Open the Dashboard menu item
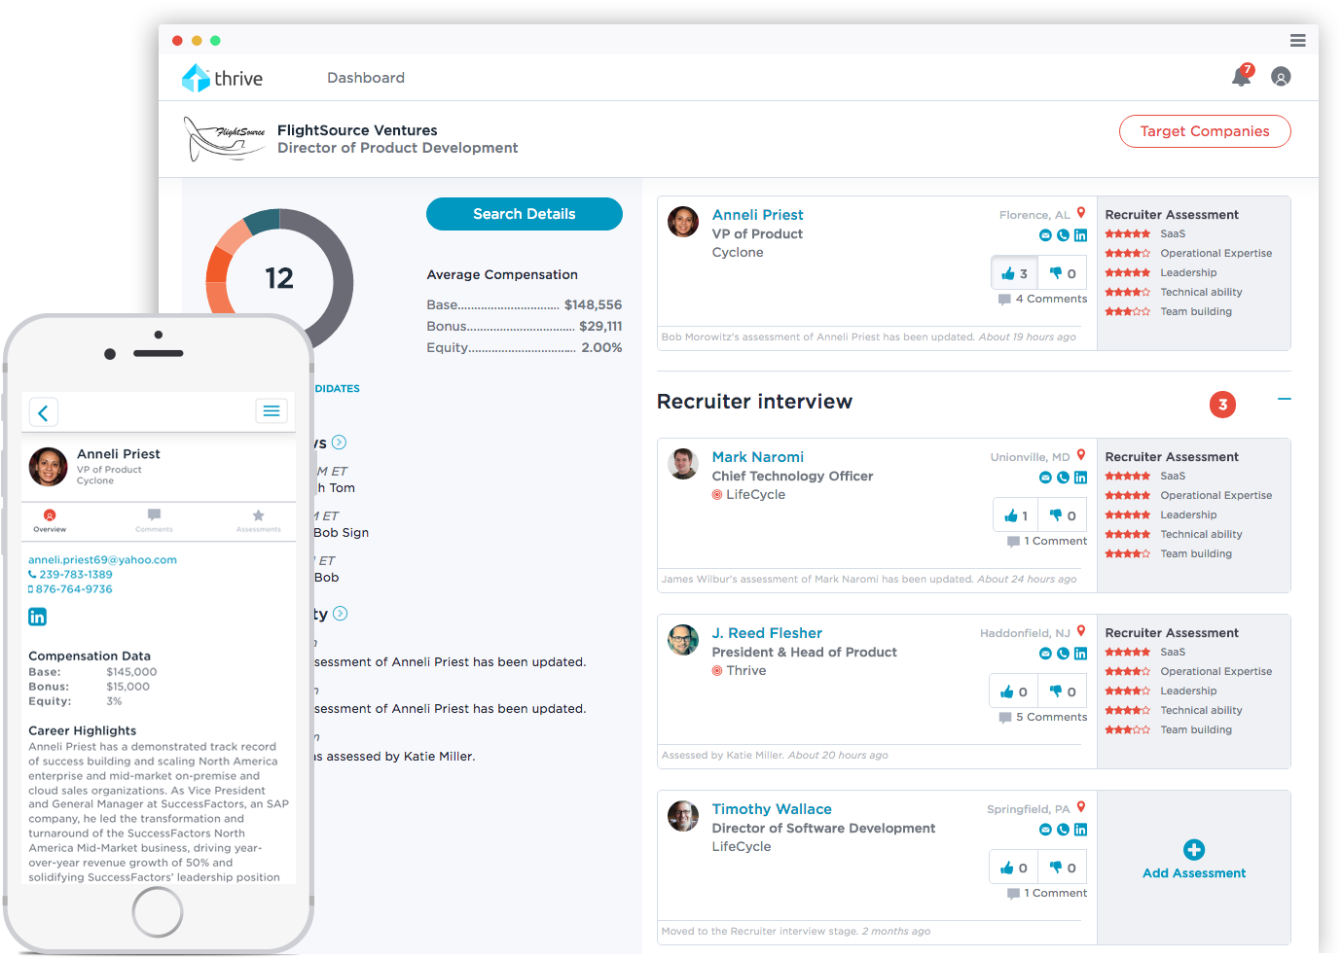Image resolution: width=1342 pixels, height=958 pixels. pyautogui.click(x=366, y=78)
